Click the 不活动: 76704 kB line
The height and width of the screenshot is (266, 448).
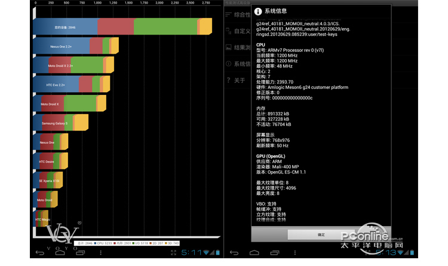point(274,125)
